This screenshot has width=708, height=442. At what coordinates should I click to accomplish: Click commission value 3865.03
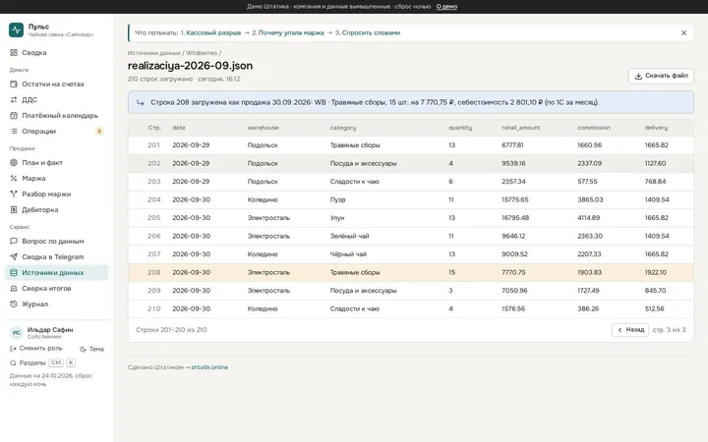tap(590, 199)
